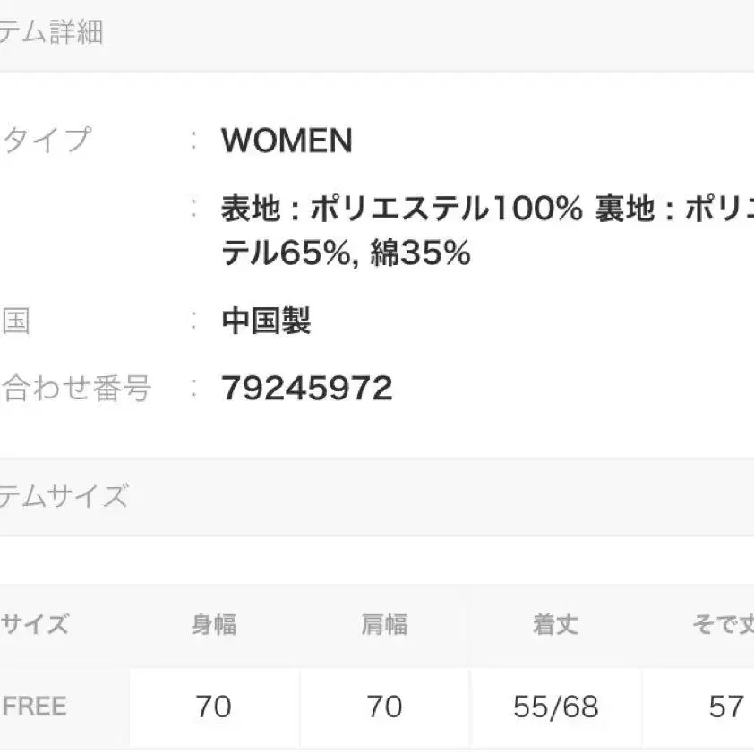Open the WOMEN type value

[x=287, y=141]
